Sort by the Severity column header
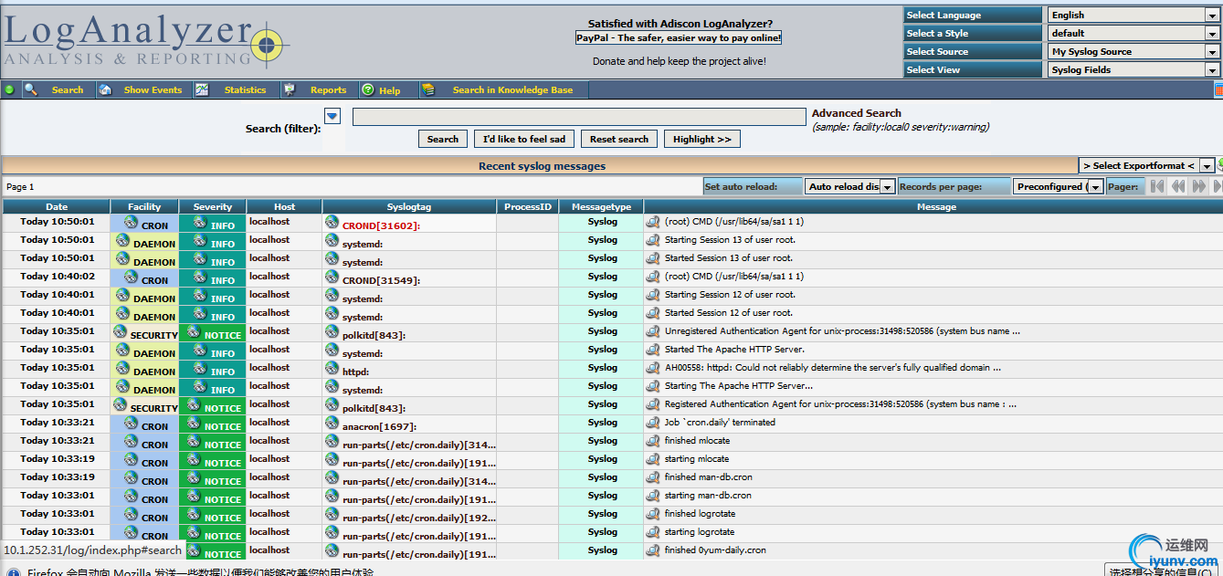The image size is (1223, 576). [213, 206]
